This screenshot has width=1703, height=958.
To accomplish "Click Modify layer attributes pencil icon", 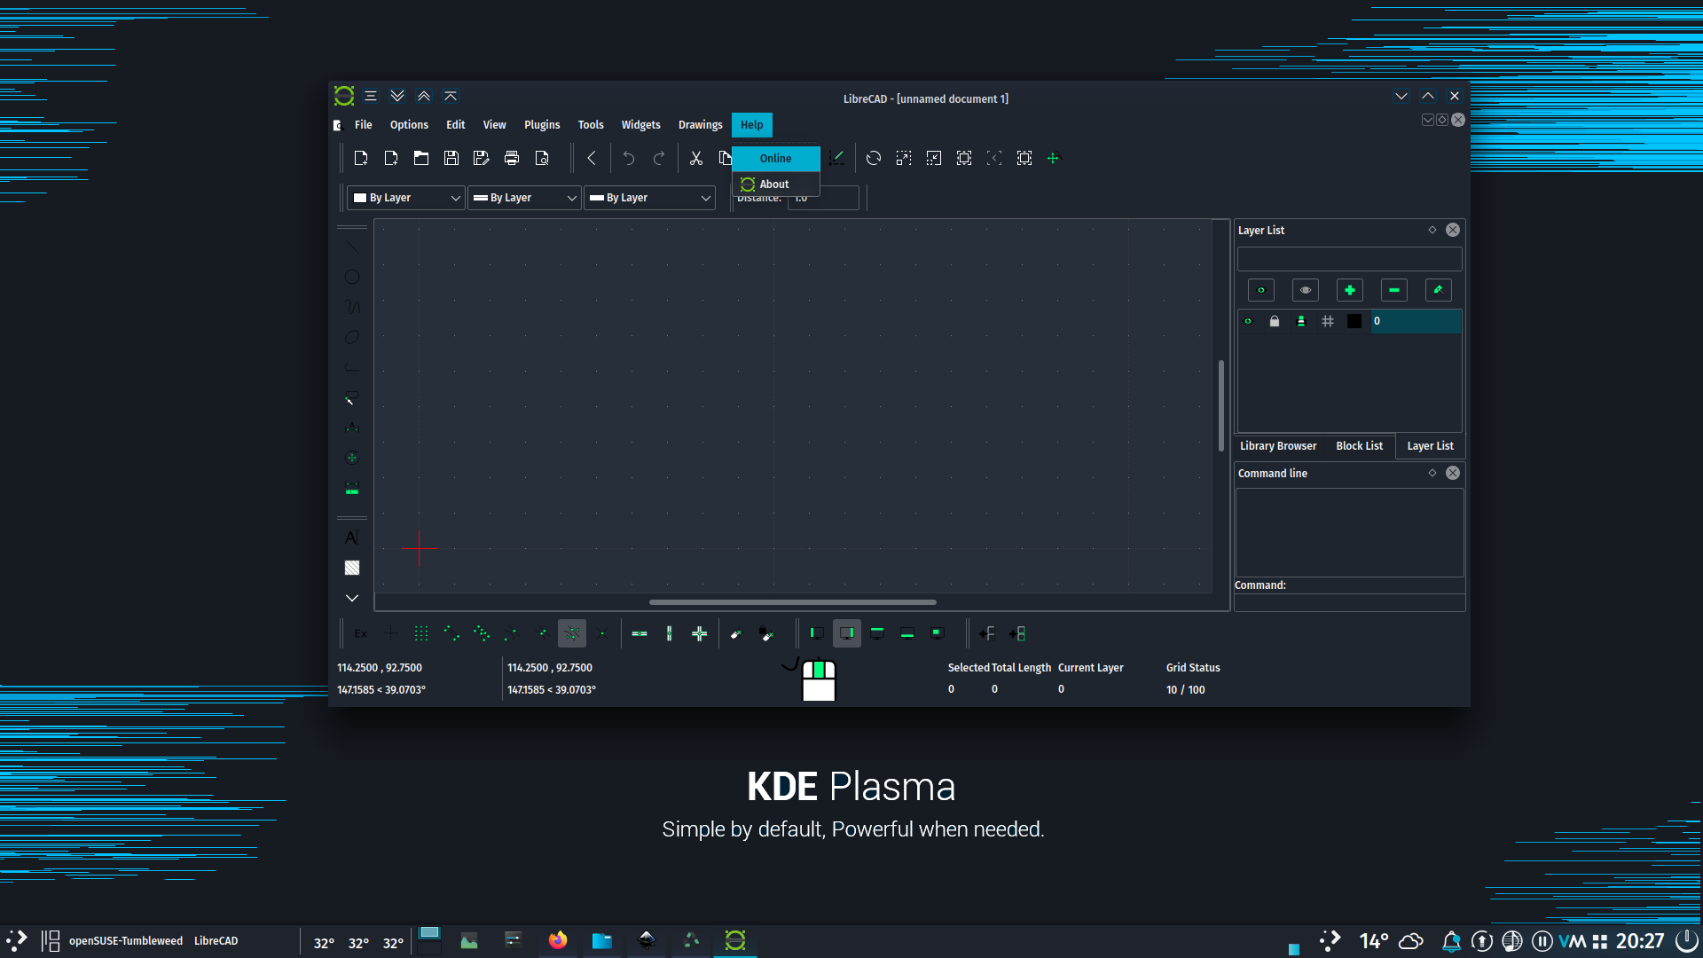I will [x=1439, y=290].
